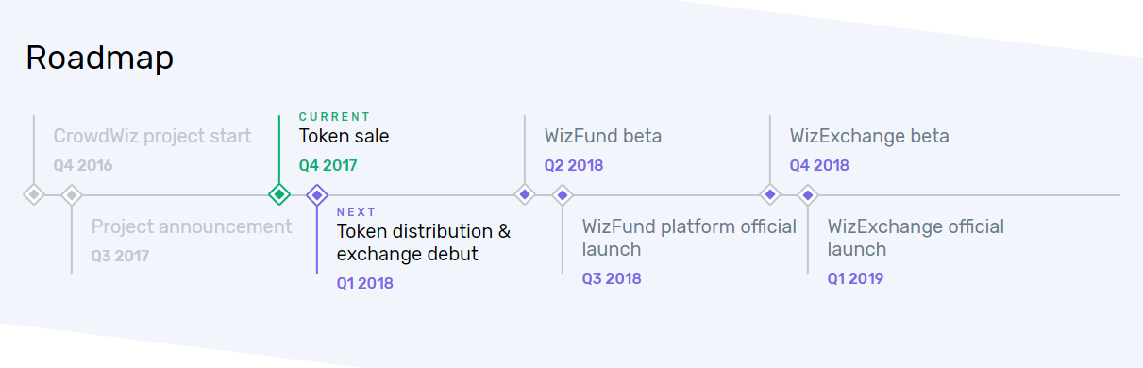Select the Project announcement diamond marker
The image size is (1143, 368).
tap(72, 194)
